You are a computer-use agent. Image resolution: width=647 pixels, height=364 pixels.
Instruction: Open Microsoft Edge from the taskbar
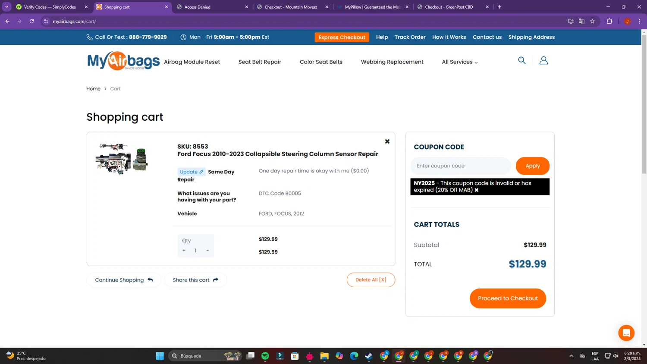pyautogui.click(x=354, y=356)
